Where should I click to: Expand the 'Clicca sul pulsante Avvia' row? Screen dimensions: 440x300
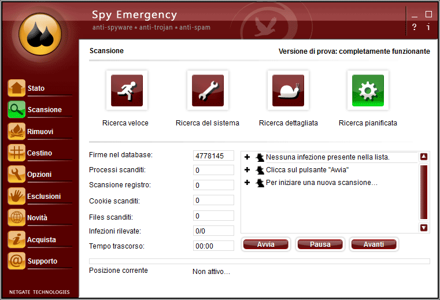[247, 169]
